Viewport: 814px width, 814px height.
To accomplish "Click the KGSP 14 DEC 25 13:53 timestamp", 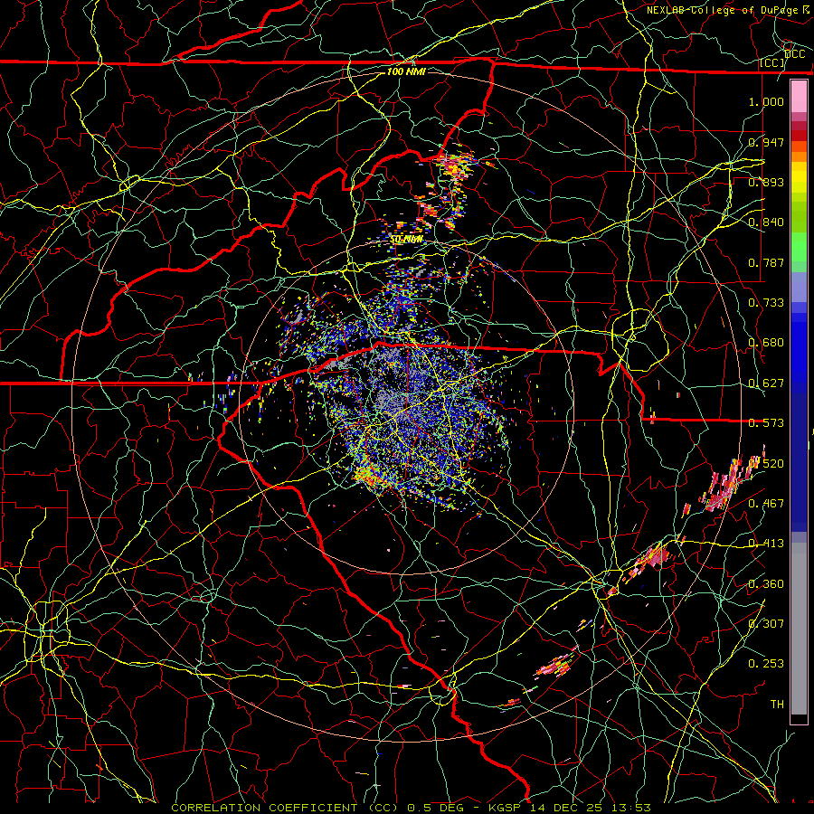I will [x=570, y=808].
